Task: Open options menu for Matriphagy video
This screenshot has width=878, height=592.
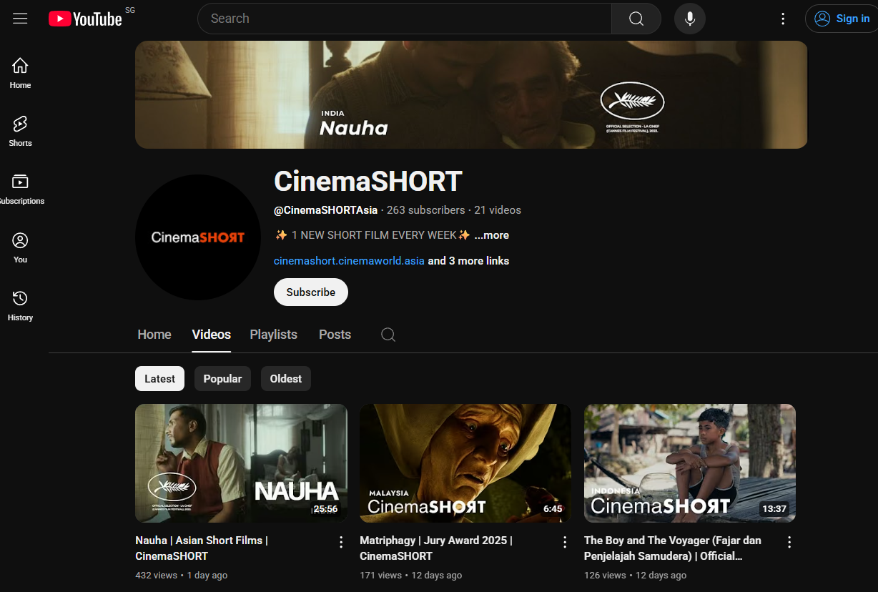Action: click(x=565, y=542)
